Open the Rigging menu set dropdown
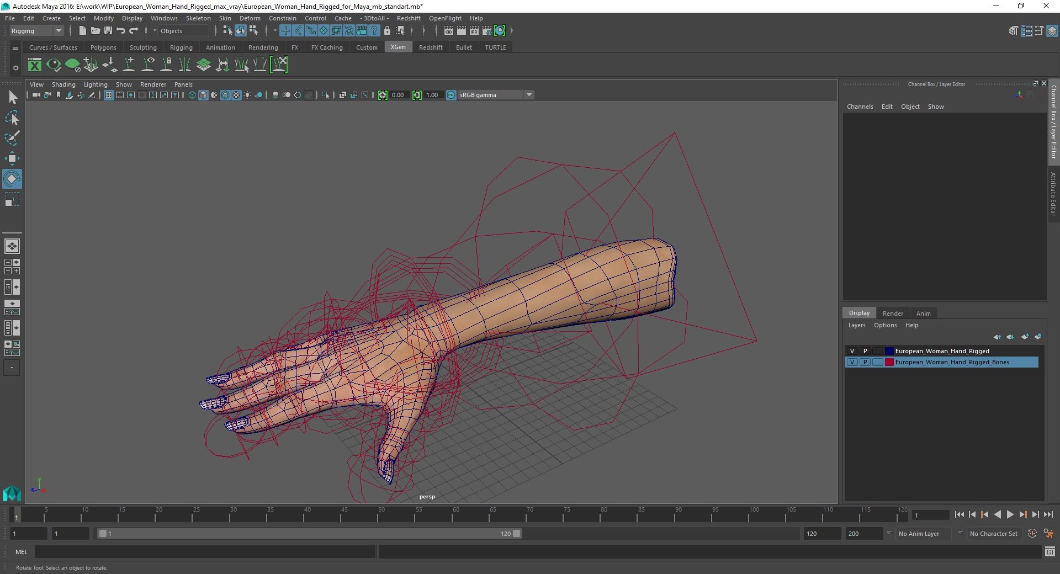The width and height of the screenshot is (1060, 574). click(x=36, y=31)
